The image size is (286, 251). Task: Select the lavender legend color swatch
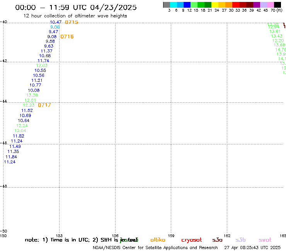(x=264, y=5)
